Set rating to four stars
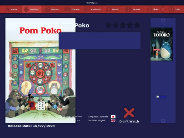This screenshot has width=184, height=138. 130,25
